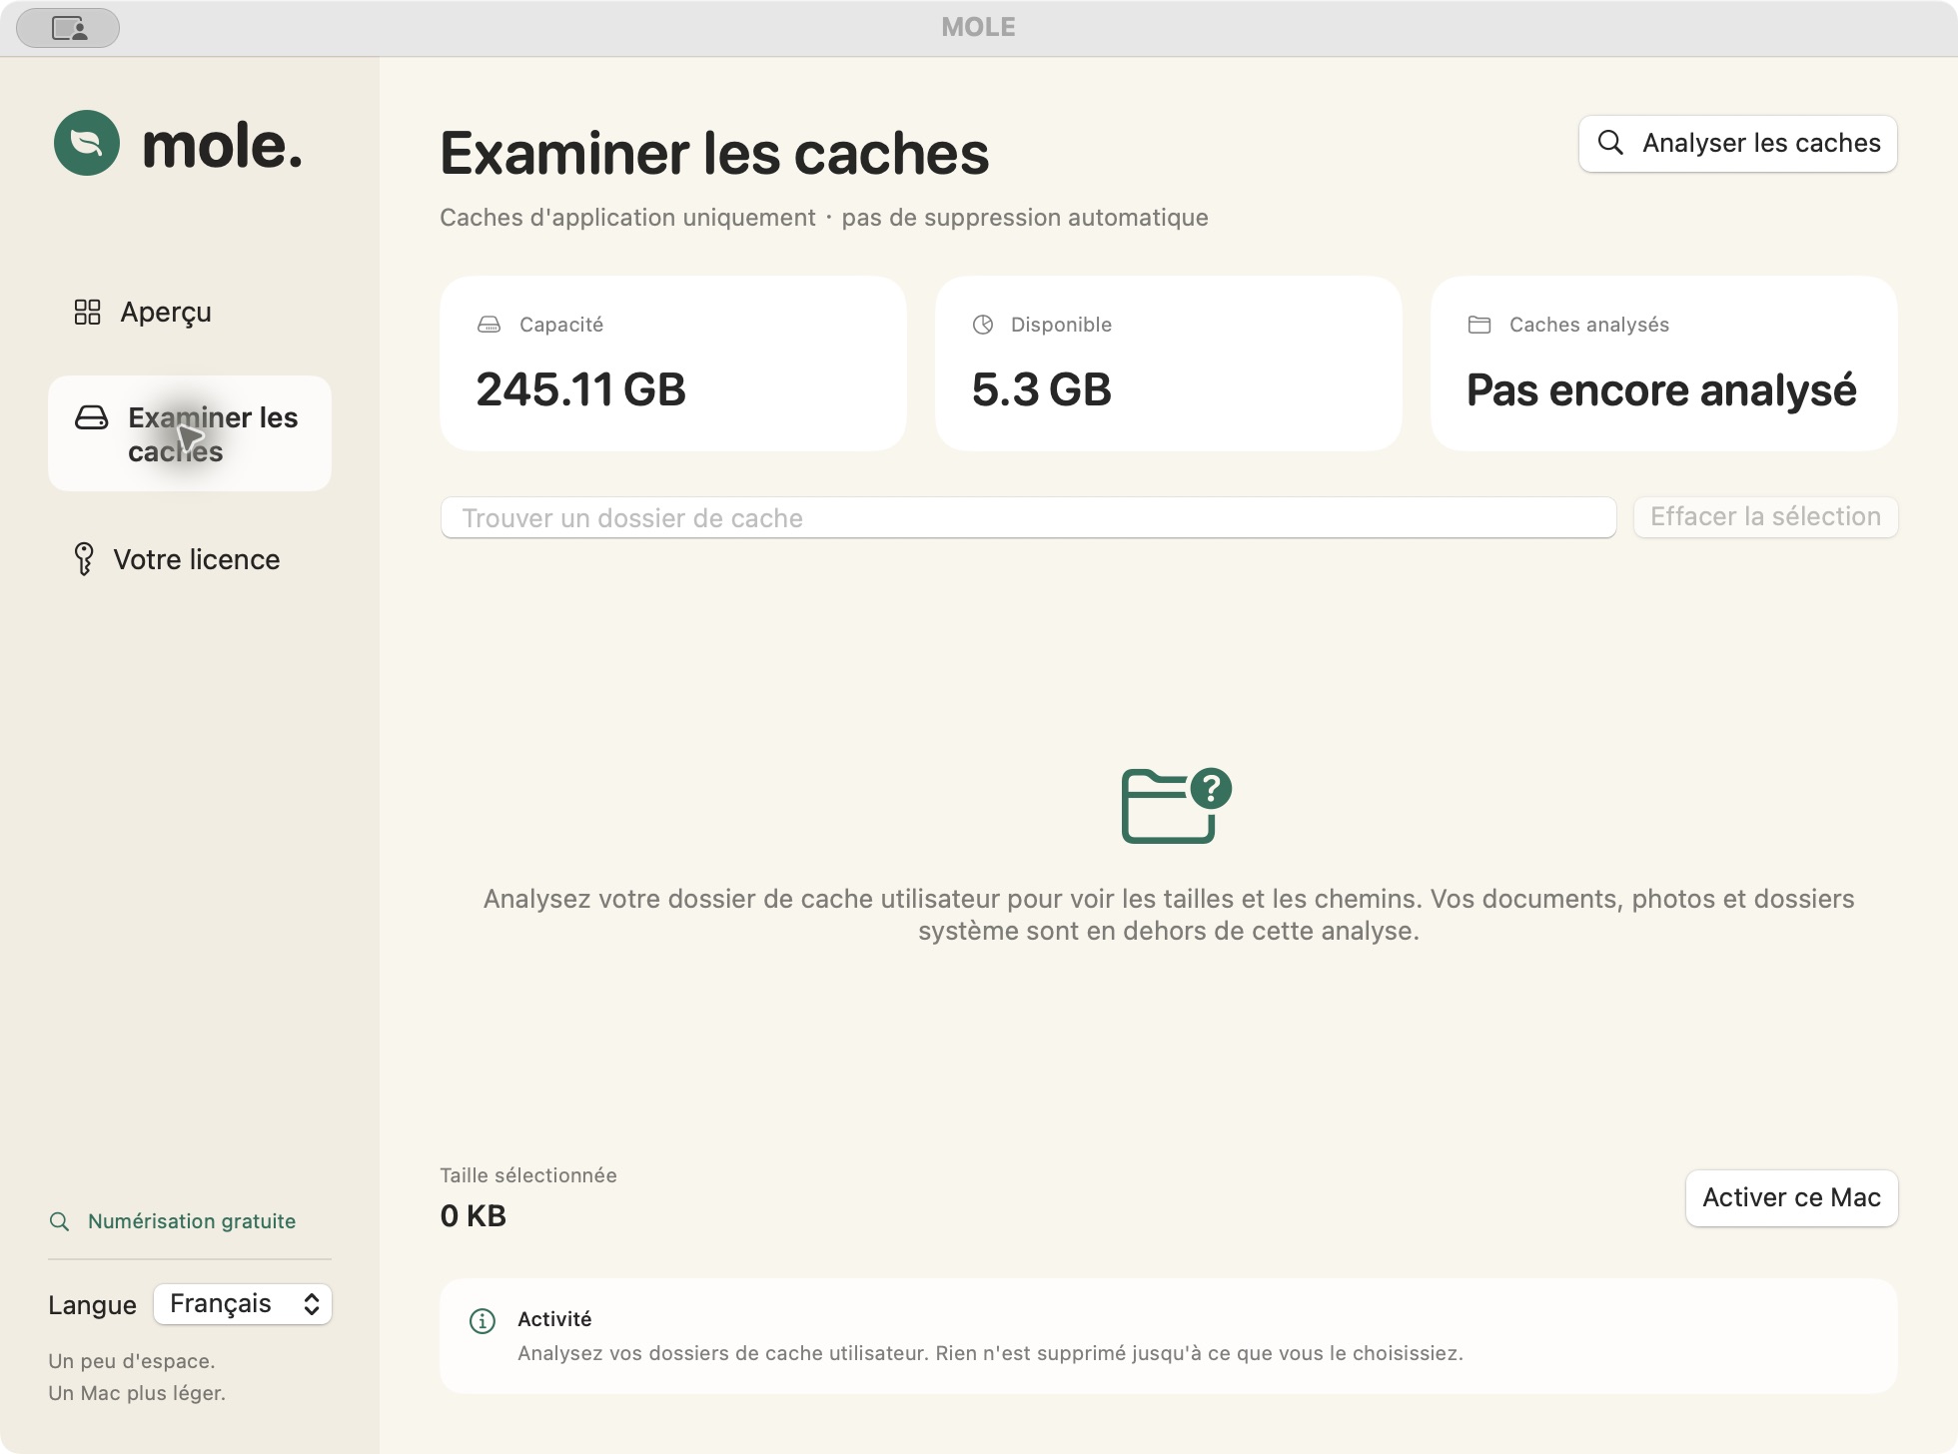Click the 5.3 GB available value
Screen dimensions: 1958x1454
(1042, 389)
